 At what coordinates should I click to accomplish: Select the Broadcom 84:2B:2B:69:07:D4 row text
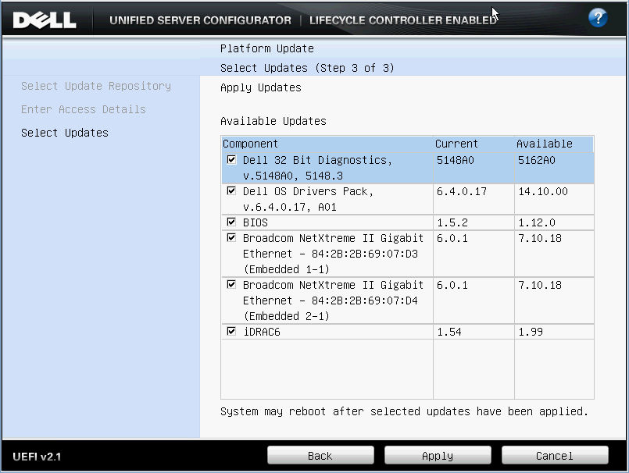click(x=333, y=301)
